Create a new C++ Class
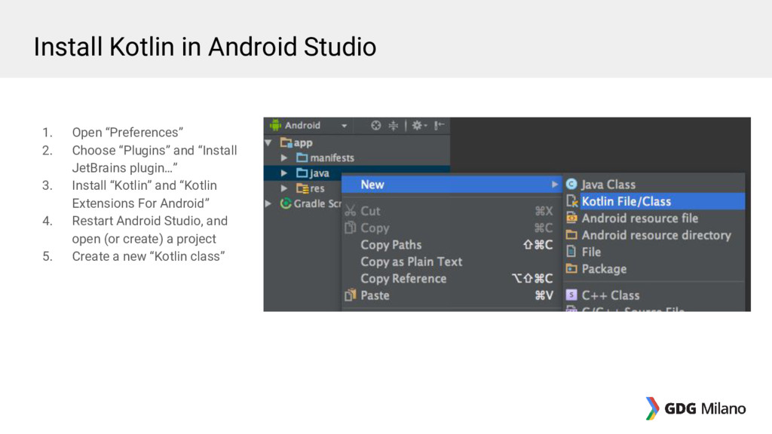Screen dimensions: 772x434 pyautogui.click(x=654, y=295)
